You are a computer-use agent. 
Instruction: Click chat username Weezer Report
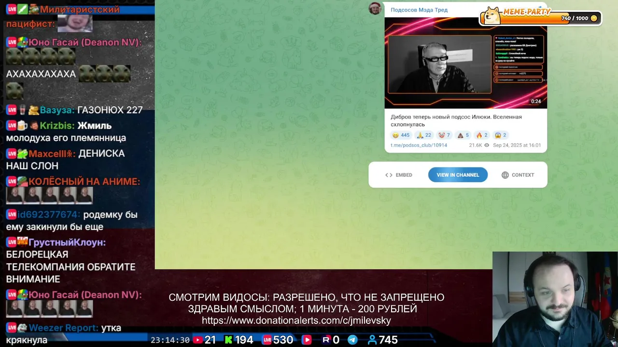pos(63,328)
